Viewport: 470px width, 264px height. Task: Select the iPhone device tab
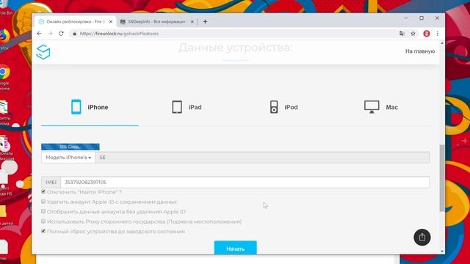[90, 107]
